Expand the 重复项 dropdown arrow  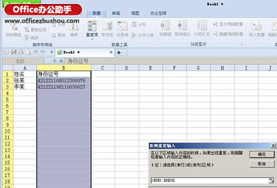coord(92,39)
